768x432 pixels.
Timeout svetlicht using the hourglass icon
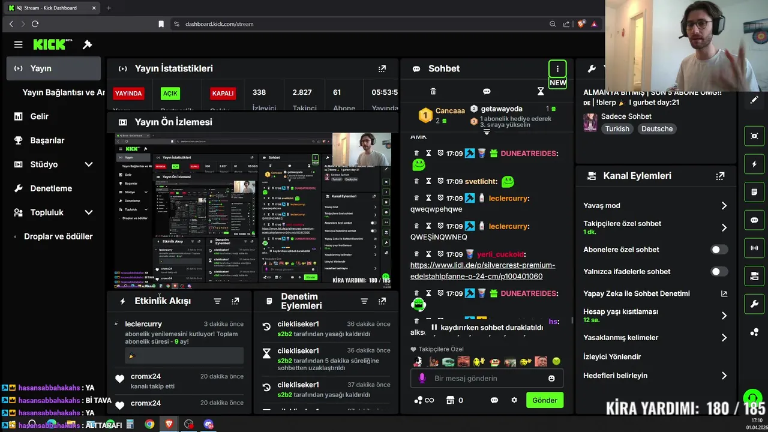pyautogui.click(x=428, y=181)
